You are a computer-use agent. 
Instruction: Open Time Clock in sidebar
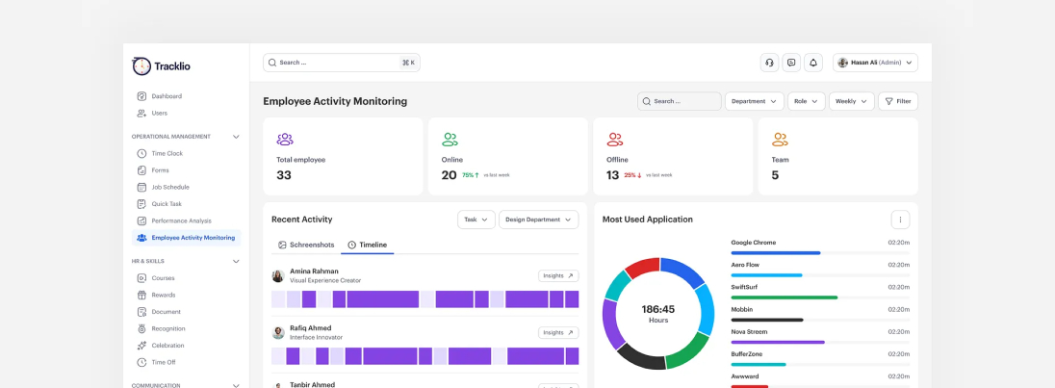coord(167,153)
